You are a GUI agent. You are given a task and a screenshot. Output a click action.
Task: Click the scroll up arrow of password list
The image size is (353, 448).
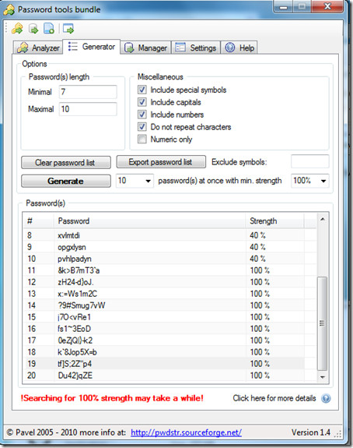[322, 220]
